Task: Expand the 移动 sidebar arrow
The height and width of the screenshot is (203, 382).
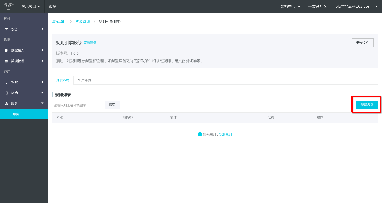Action: 42,93
